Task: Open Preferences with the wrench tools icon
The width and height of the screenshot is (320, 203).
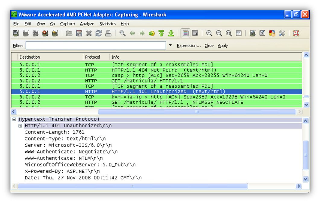Action: 282,33
